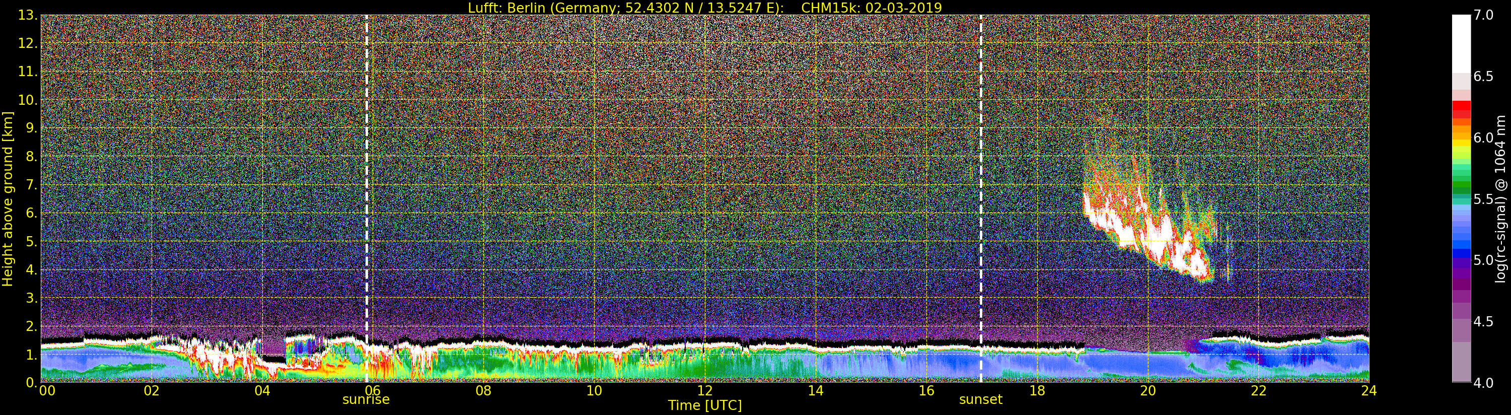Click the 7.0 colorbar tick label

[1483, 15]
